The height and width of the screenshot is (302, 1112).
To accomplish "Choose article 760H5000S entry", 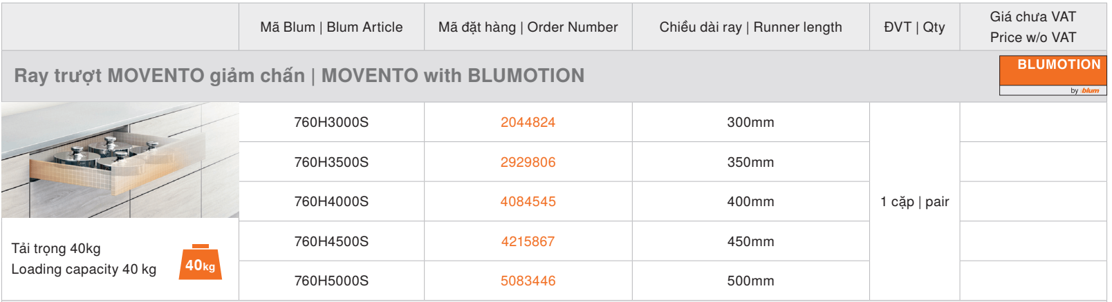I will (x=331, y=281).
